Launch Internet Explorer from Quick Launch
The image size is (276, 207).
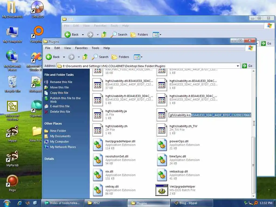(20, 203)
